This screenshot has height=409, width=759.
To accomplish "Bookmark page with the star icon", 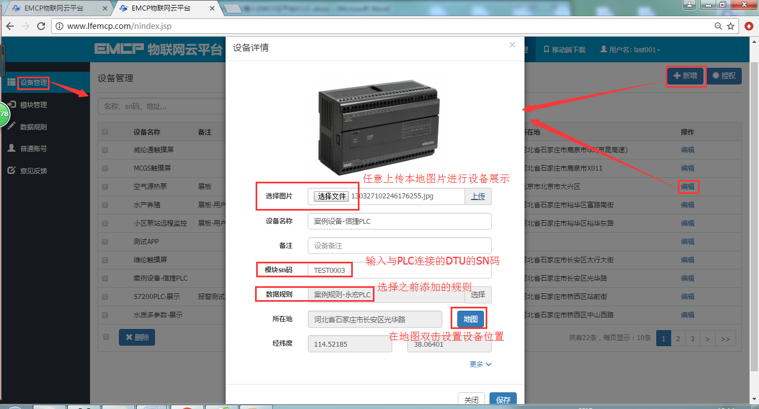I will click(731, 26).
